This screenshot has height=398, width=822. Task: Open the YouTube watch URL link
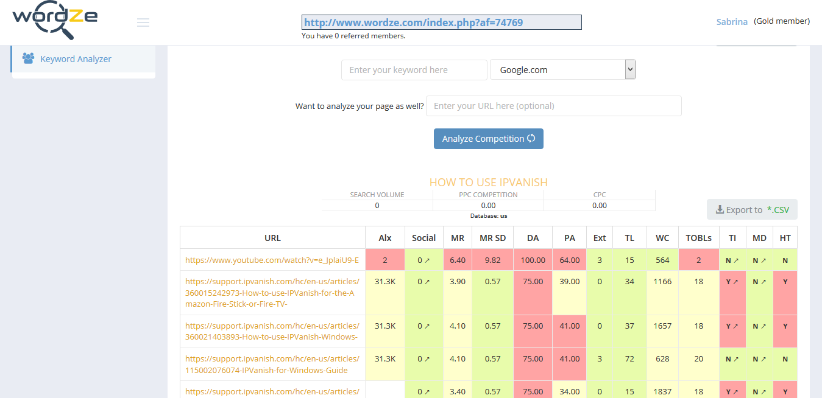click(x=272, y=260)
